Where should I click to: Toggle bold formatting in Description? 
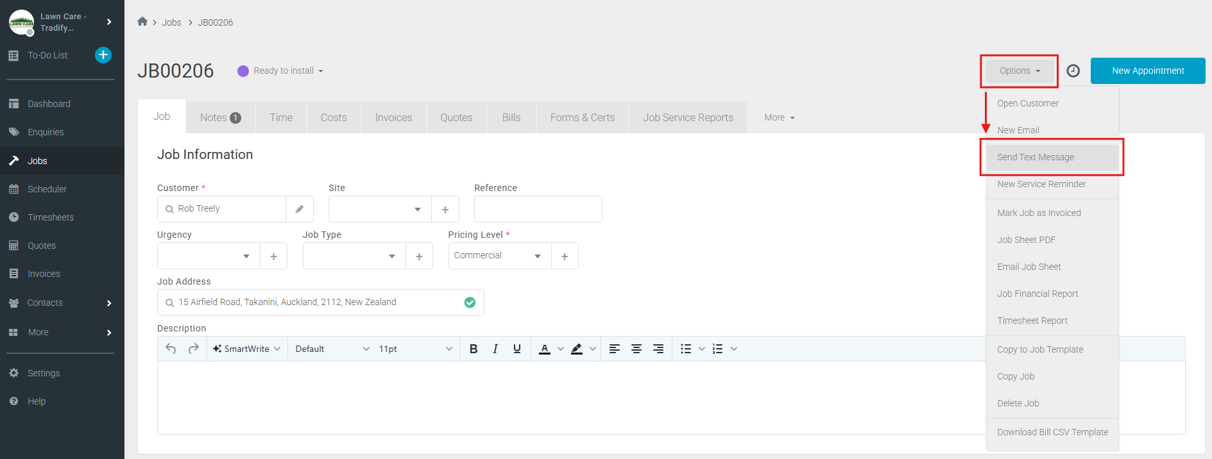point(474,349)
